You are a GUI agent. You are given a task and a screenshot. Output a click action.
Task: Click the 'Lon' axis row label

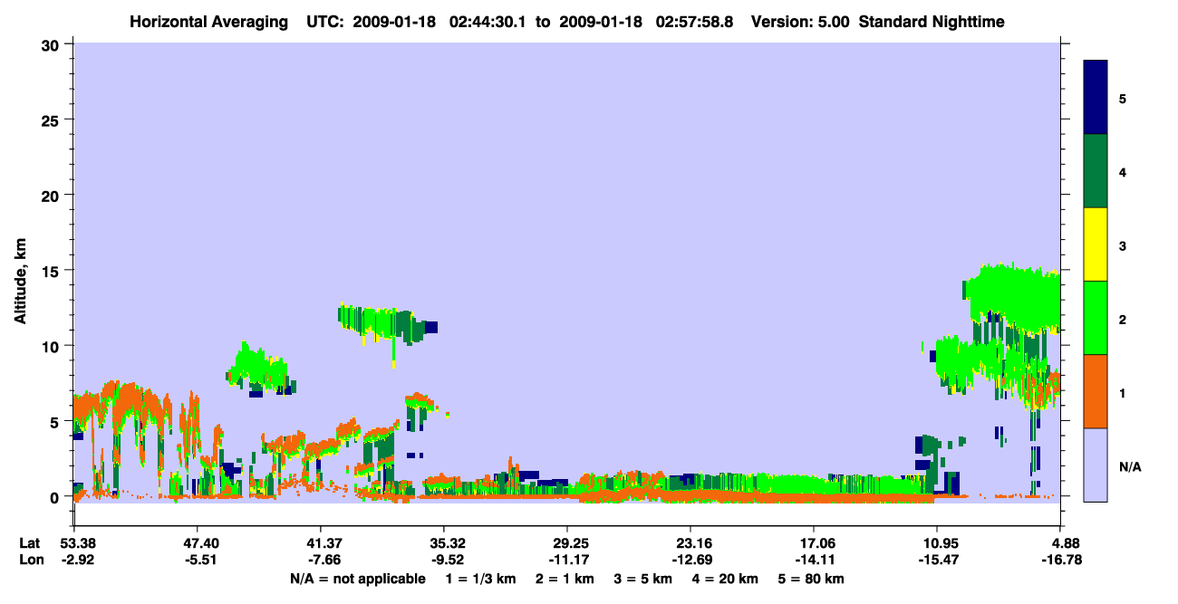coord(30,560)
